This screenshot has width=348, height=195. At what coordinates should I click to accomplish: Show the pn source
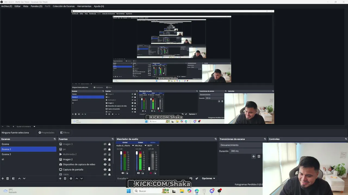[105, 149]
